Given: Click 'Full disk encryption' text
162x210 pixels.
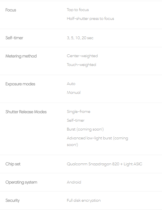Looking at the screenshot, I should (84, 201).
